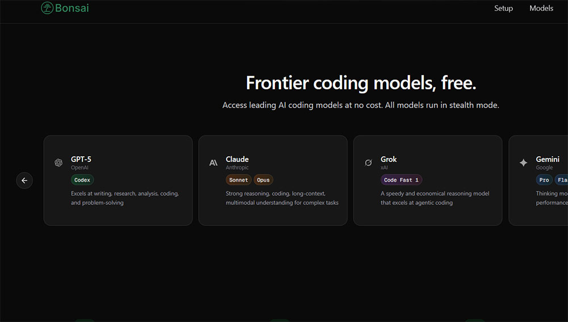Click the Gemini card title
Image resolution: width=568 pixels, height=322 pixels.
pos(548,160)
